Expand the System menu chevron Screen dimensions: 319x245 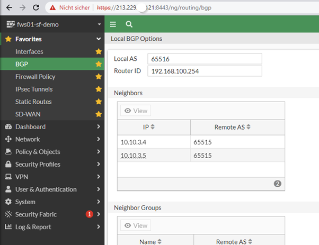coord(99,202)
